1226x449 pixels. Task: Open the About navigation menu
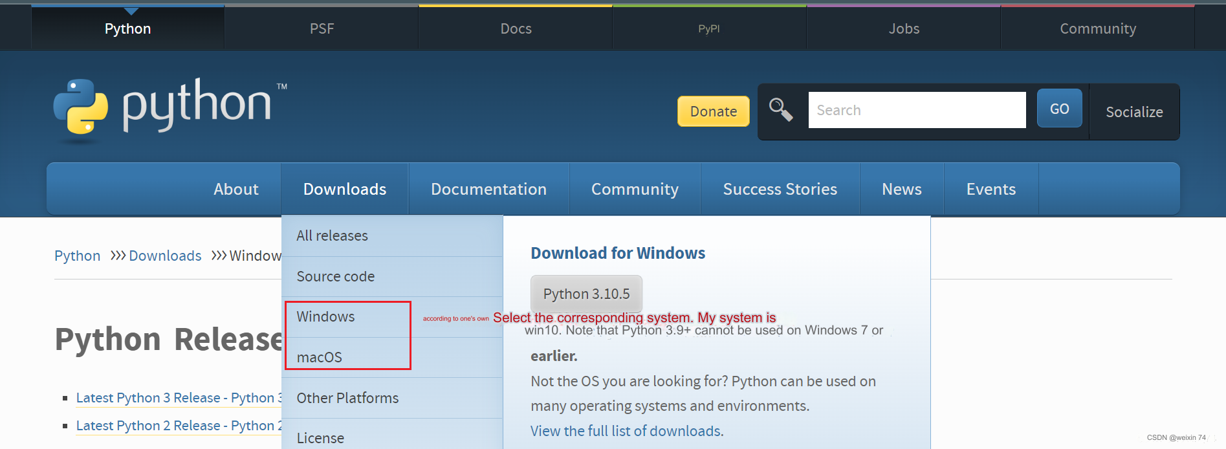236,189
